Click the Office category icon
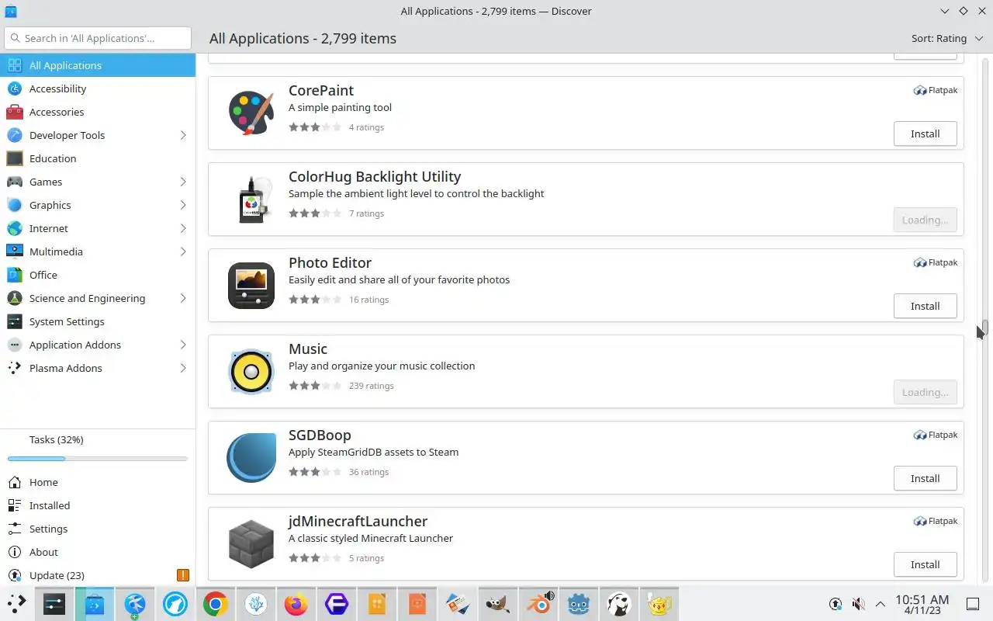Viewport: 993px width, 621px height. tap(14, 275)
